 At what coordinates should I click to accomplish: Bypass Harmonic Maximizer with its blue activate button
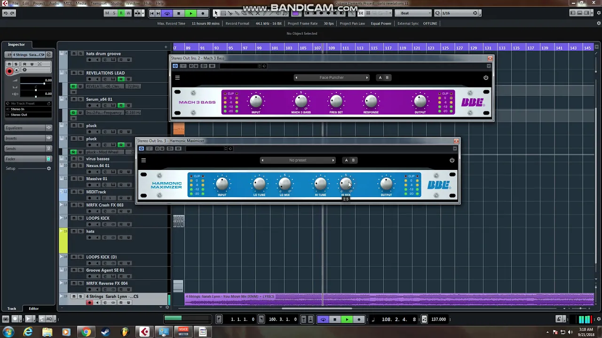click(x=141, y=149)
